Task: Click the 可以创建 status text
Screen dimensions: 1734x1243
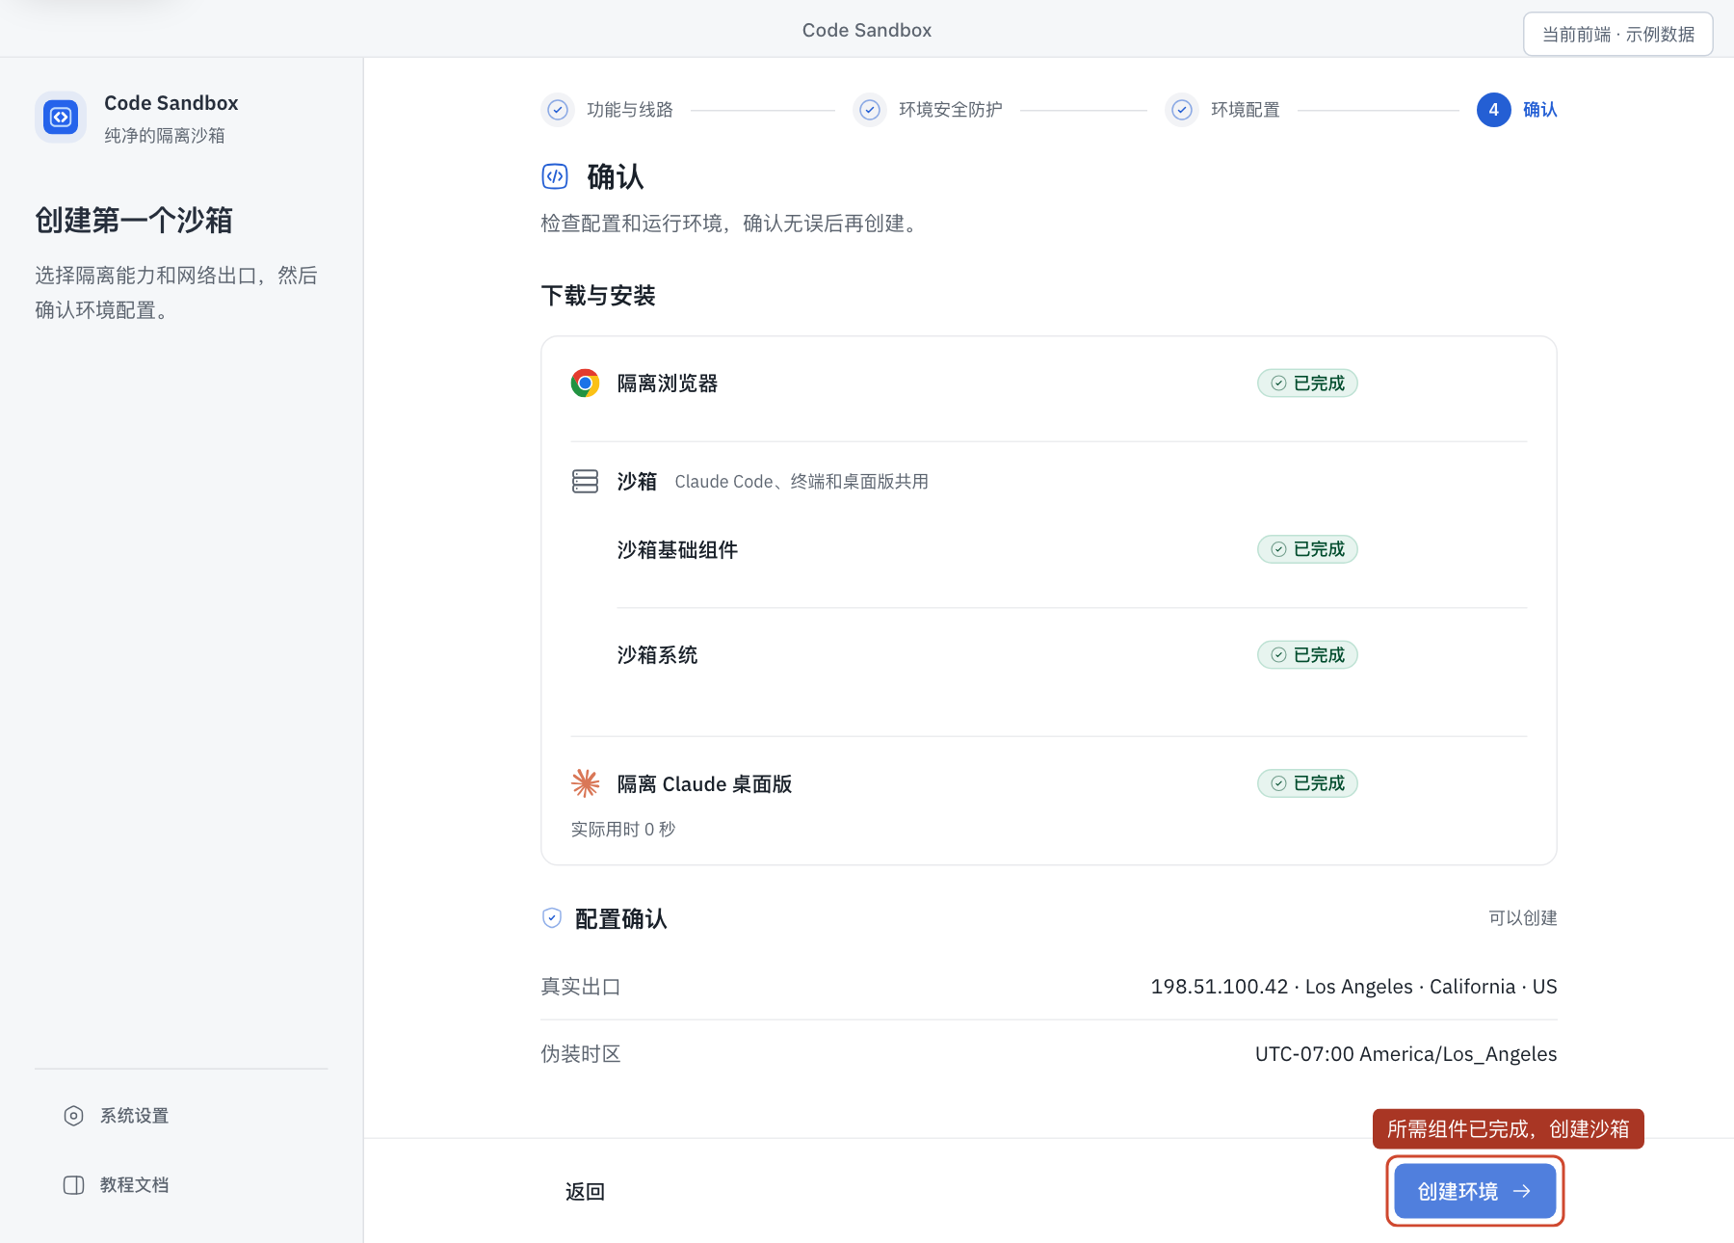Action: point(1523,918)
